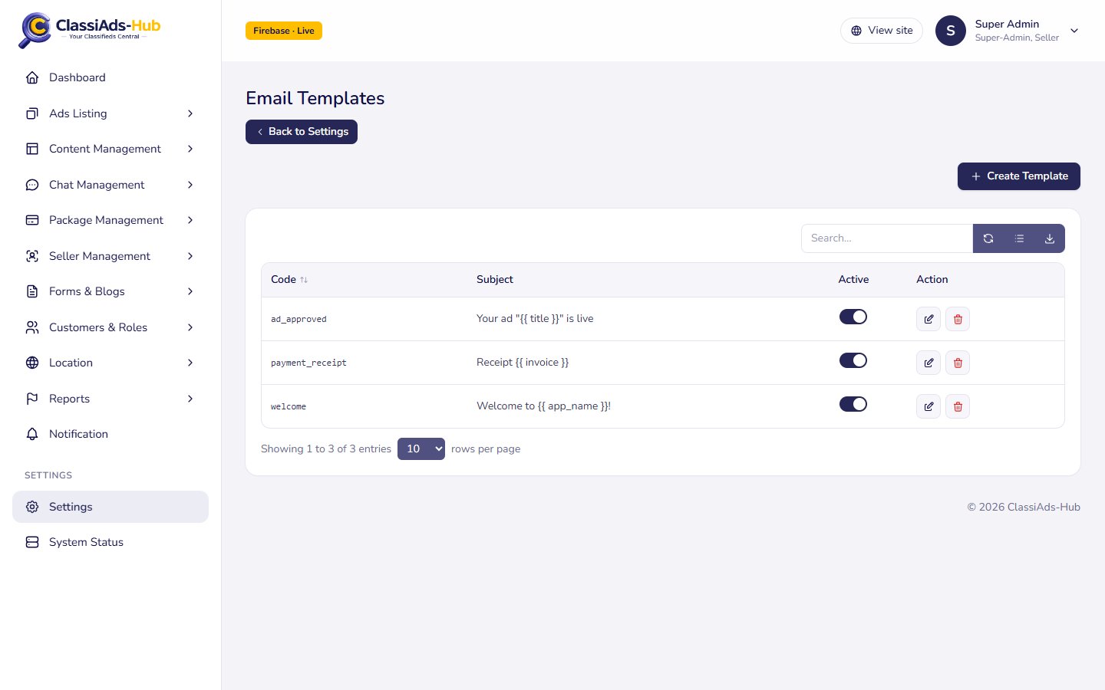Click the payment_receipt code text
The height and width of the screenshot is (690, 1105).
[x=308, y=363]
